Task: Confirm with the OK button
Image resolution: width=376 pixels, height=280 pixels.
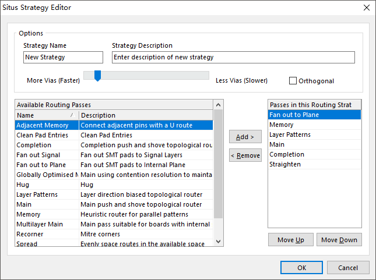Action: 301,268
